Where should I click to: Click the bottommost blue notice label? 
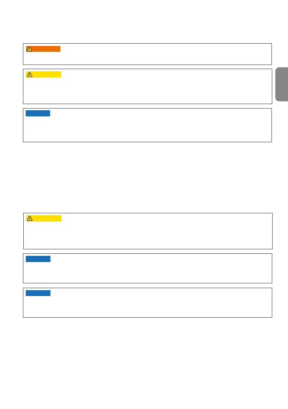pos(38,293)
